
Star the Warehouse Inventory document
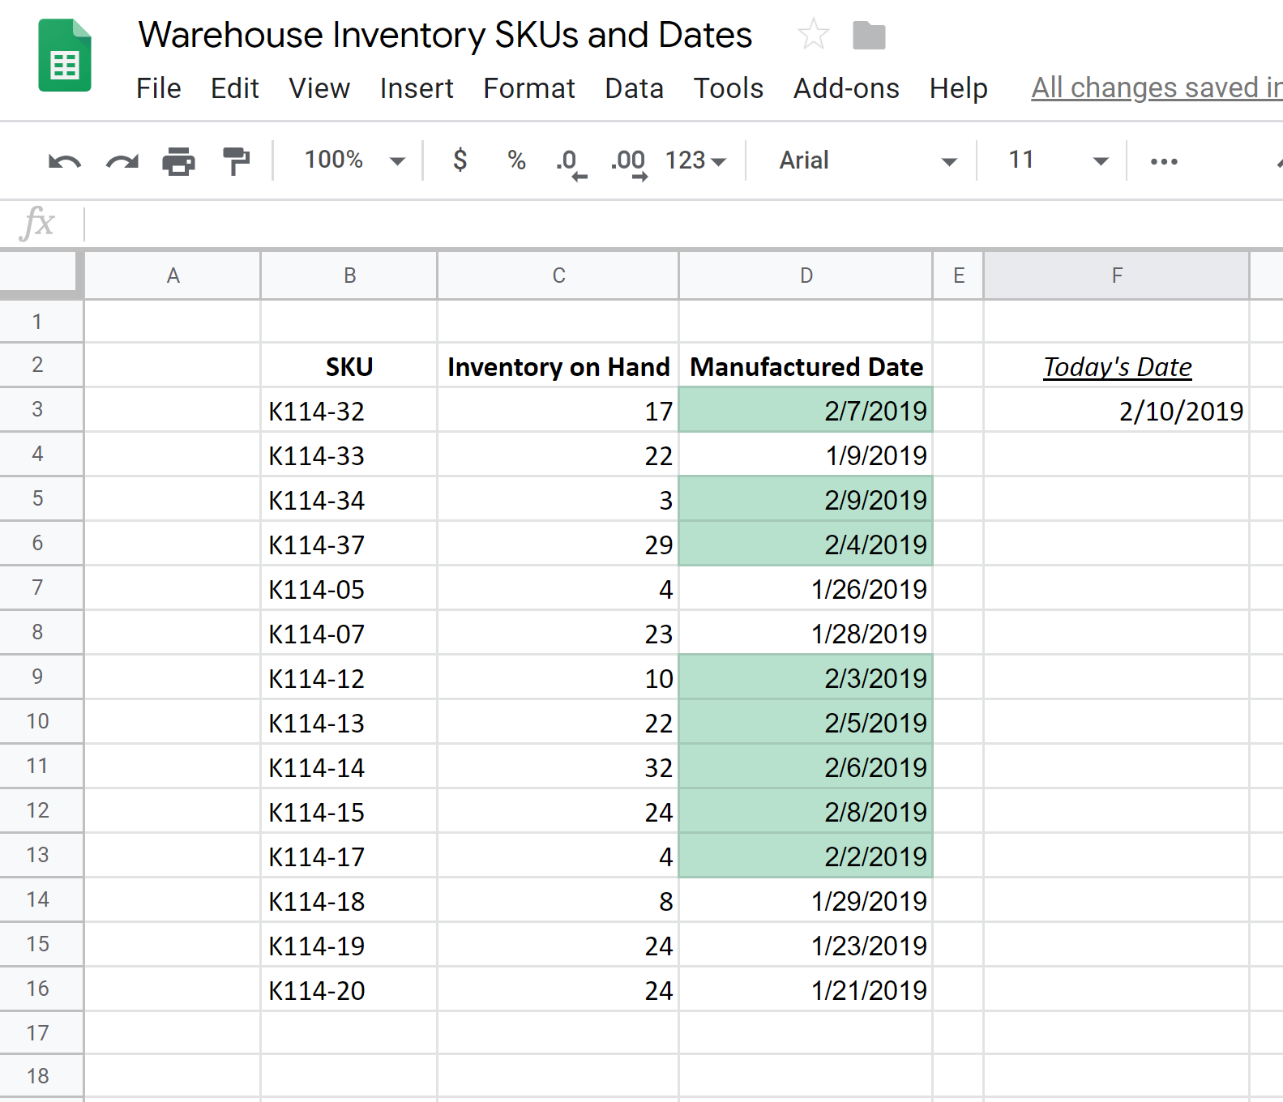tap(813, 35)
